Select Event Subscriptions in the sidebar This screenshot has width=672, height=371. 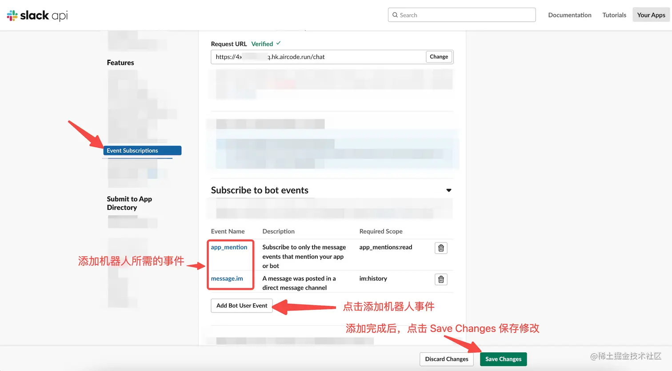point(142,150)
